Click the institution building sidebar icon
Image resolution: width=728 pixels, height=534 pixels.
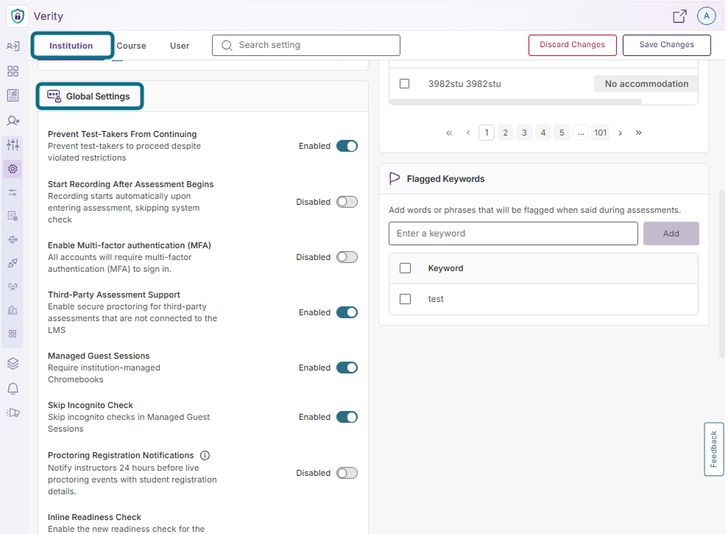[13, 310]
